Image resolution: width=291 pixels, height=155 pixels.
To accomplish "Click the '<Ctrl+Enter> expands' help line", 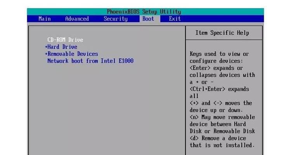I will [219, 89].
